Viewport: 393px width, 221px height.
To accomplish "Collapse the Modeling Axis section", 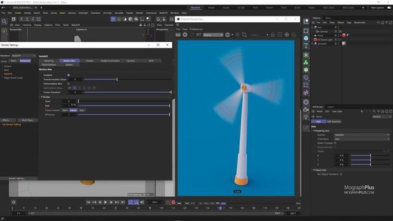I will tap(314, 131).
